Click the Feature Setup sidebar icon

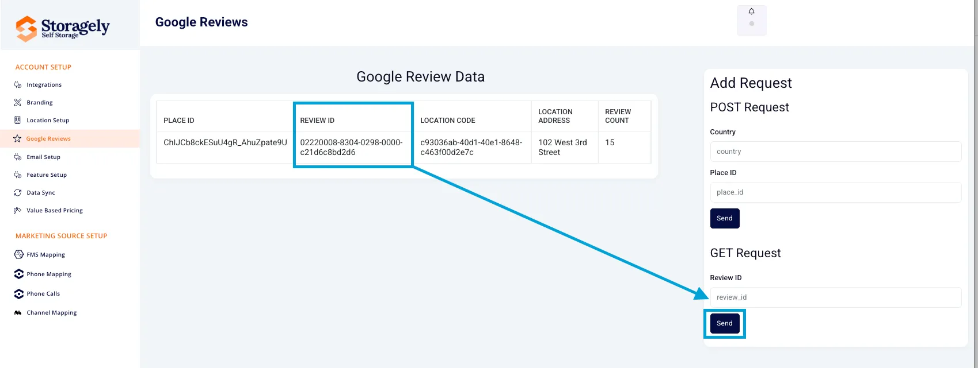[18, 175]
